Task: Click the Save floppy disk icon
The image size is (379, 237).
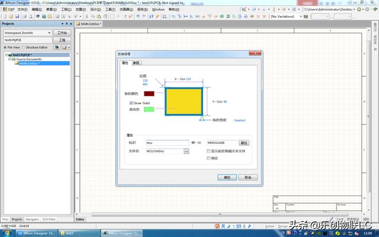Action: (x=17, y=17)
